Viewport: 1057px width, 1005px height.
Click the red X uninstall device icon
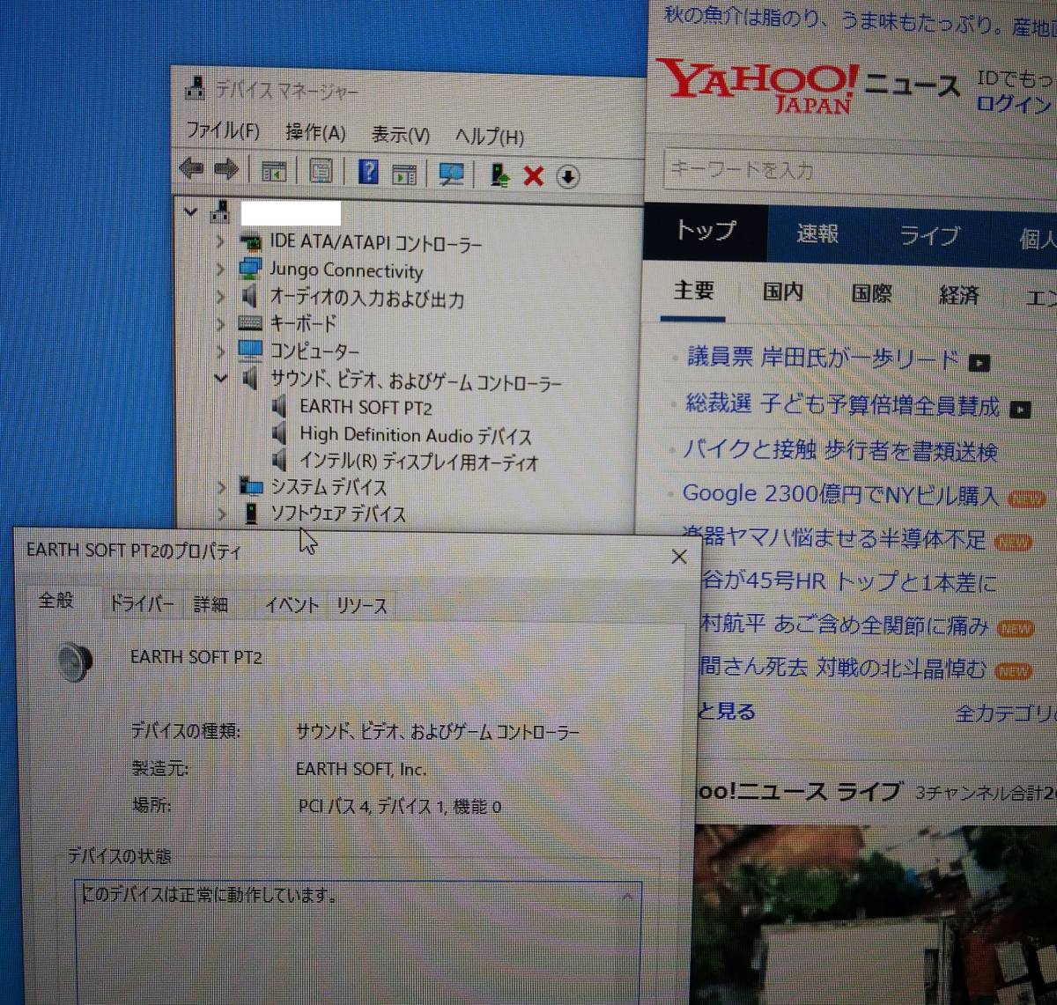click(533, 176)
